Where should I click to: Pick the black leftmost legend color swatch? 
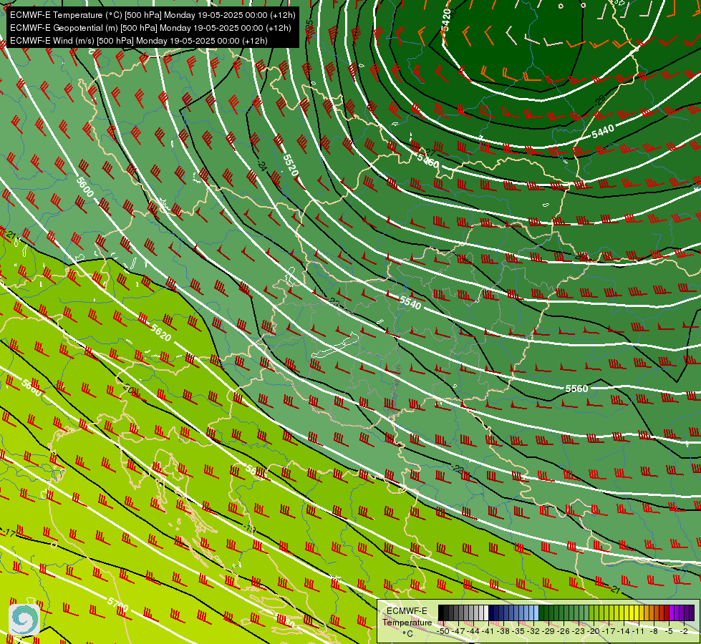441,613
